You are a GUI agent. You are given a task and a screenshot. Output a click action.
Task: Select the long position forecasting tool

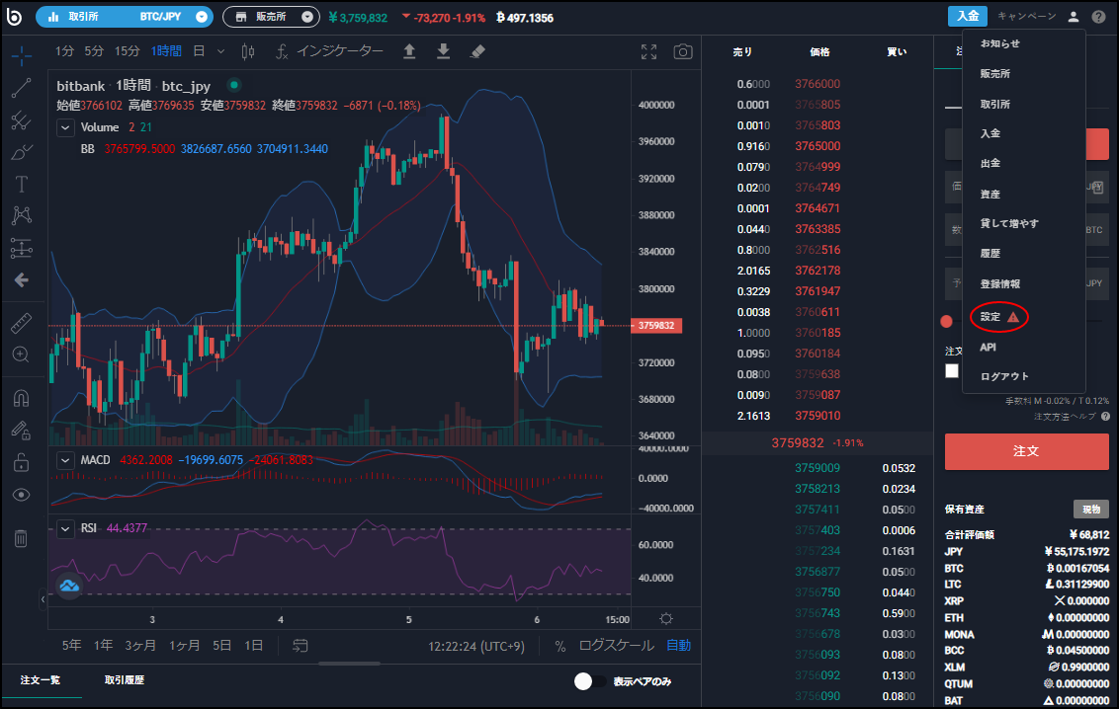22,248
